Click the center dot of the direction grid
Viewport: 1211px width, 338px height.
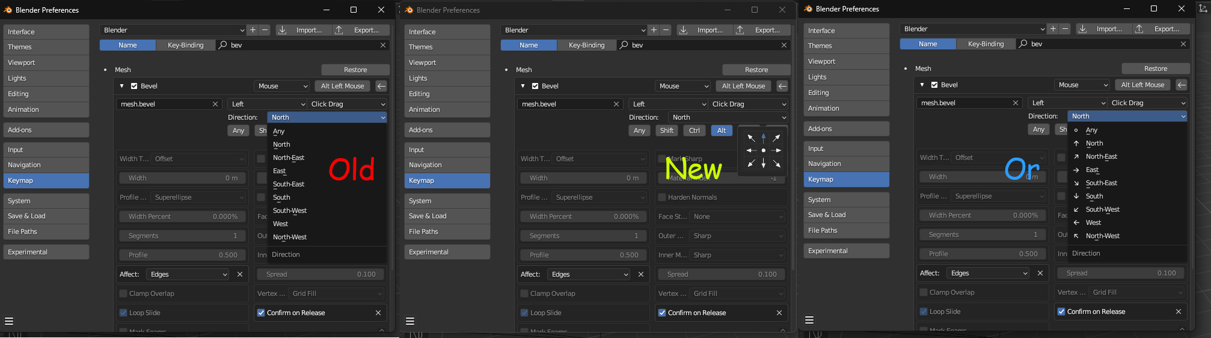tap(764, 150)
